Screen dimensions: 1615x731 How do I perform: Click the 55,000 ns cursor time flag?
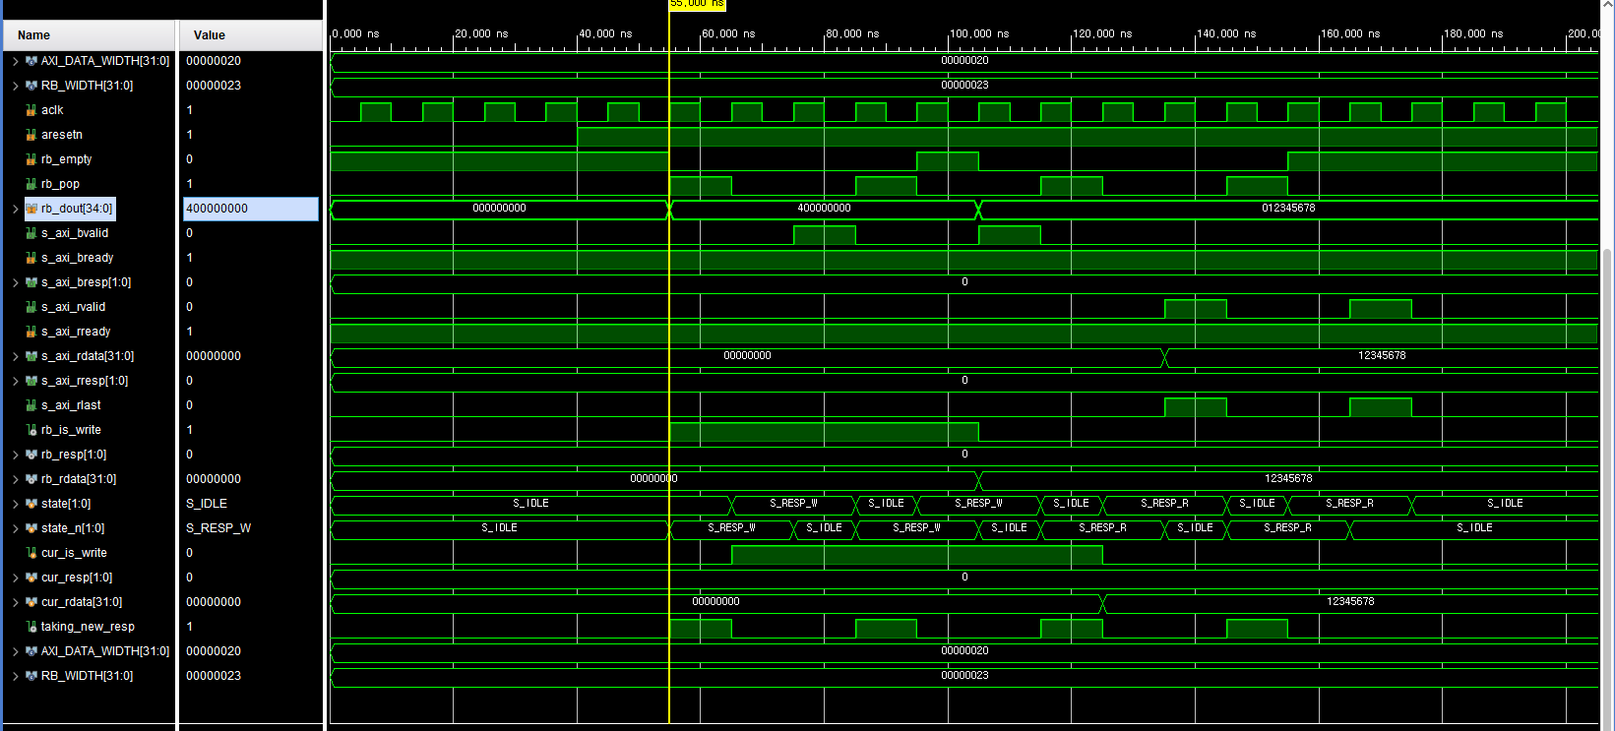click(x=697, y=4)
